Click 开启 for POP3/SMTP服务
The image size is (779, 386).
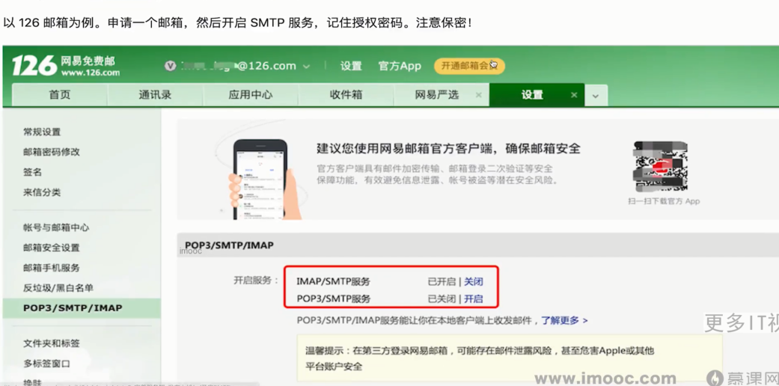coord(474,299)
